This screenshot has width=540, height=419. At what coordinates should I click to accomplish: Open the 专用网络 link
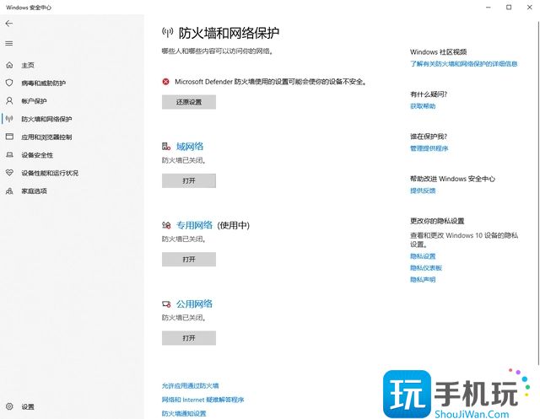[194, 225]
